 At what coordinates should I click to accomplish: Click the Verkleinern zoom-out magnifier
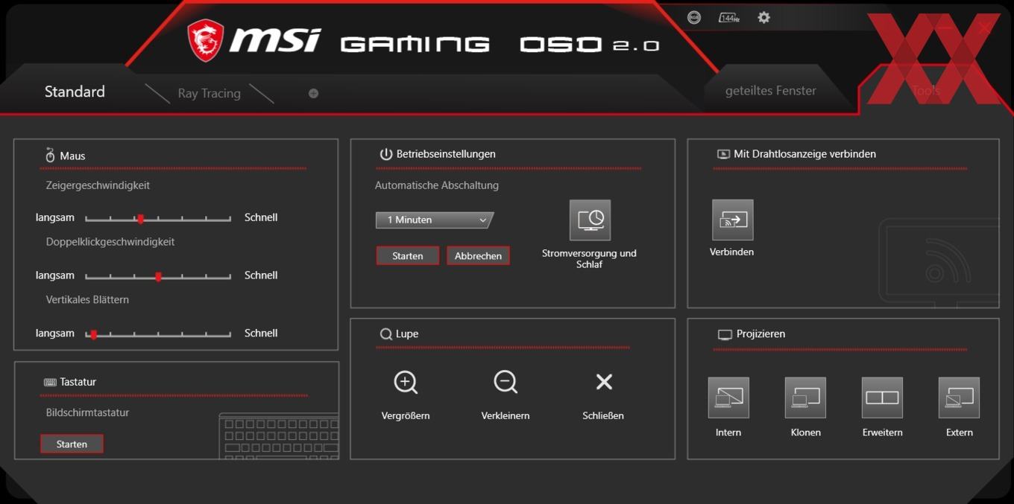pos(506,383)
